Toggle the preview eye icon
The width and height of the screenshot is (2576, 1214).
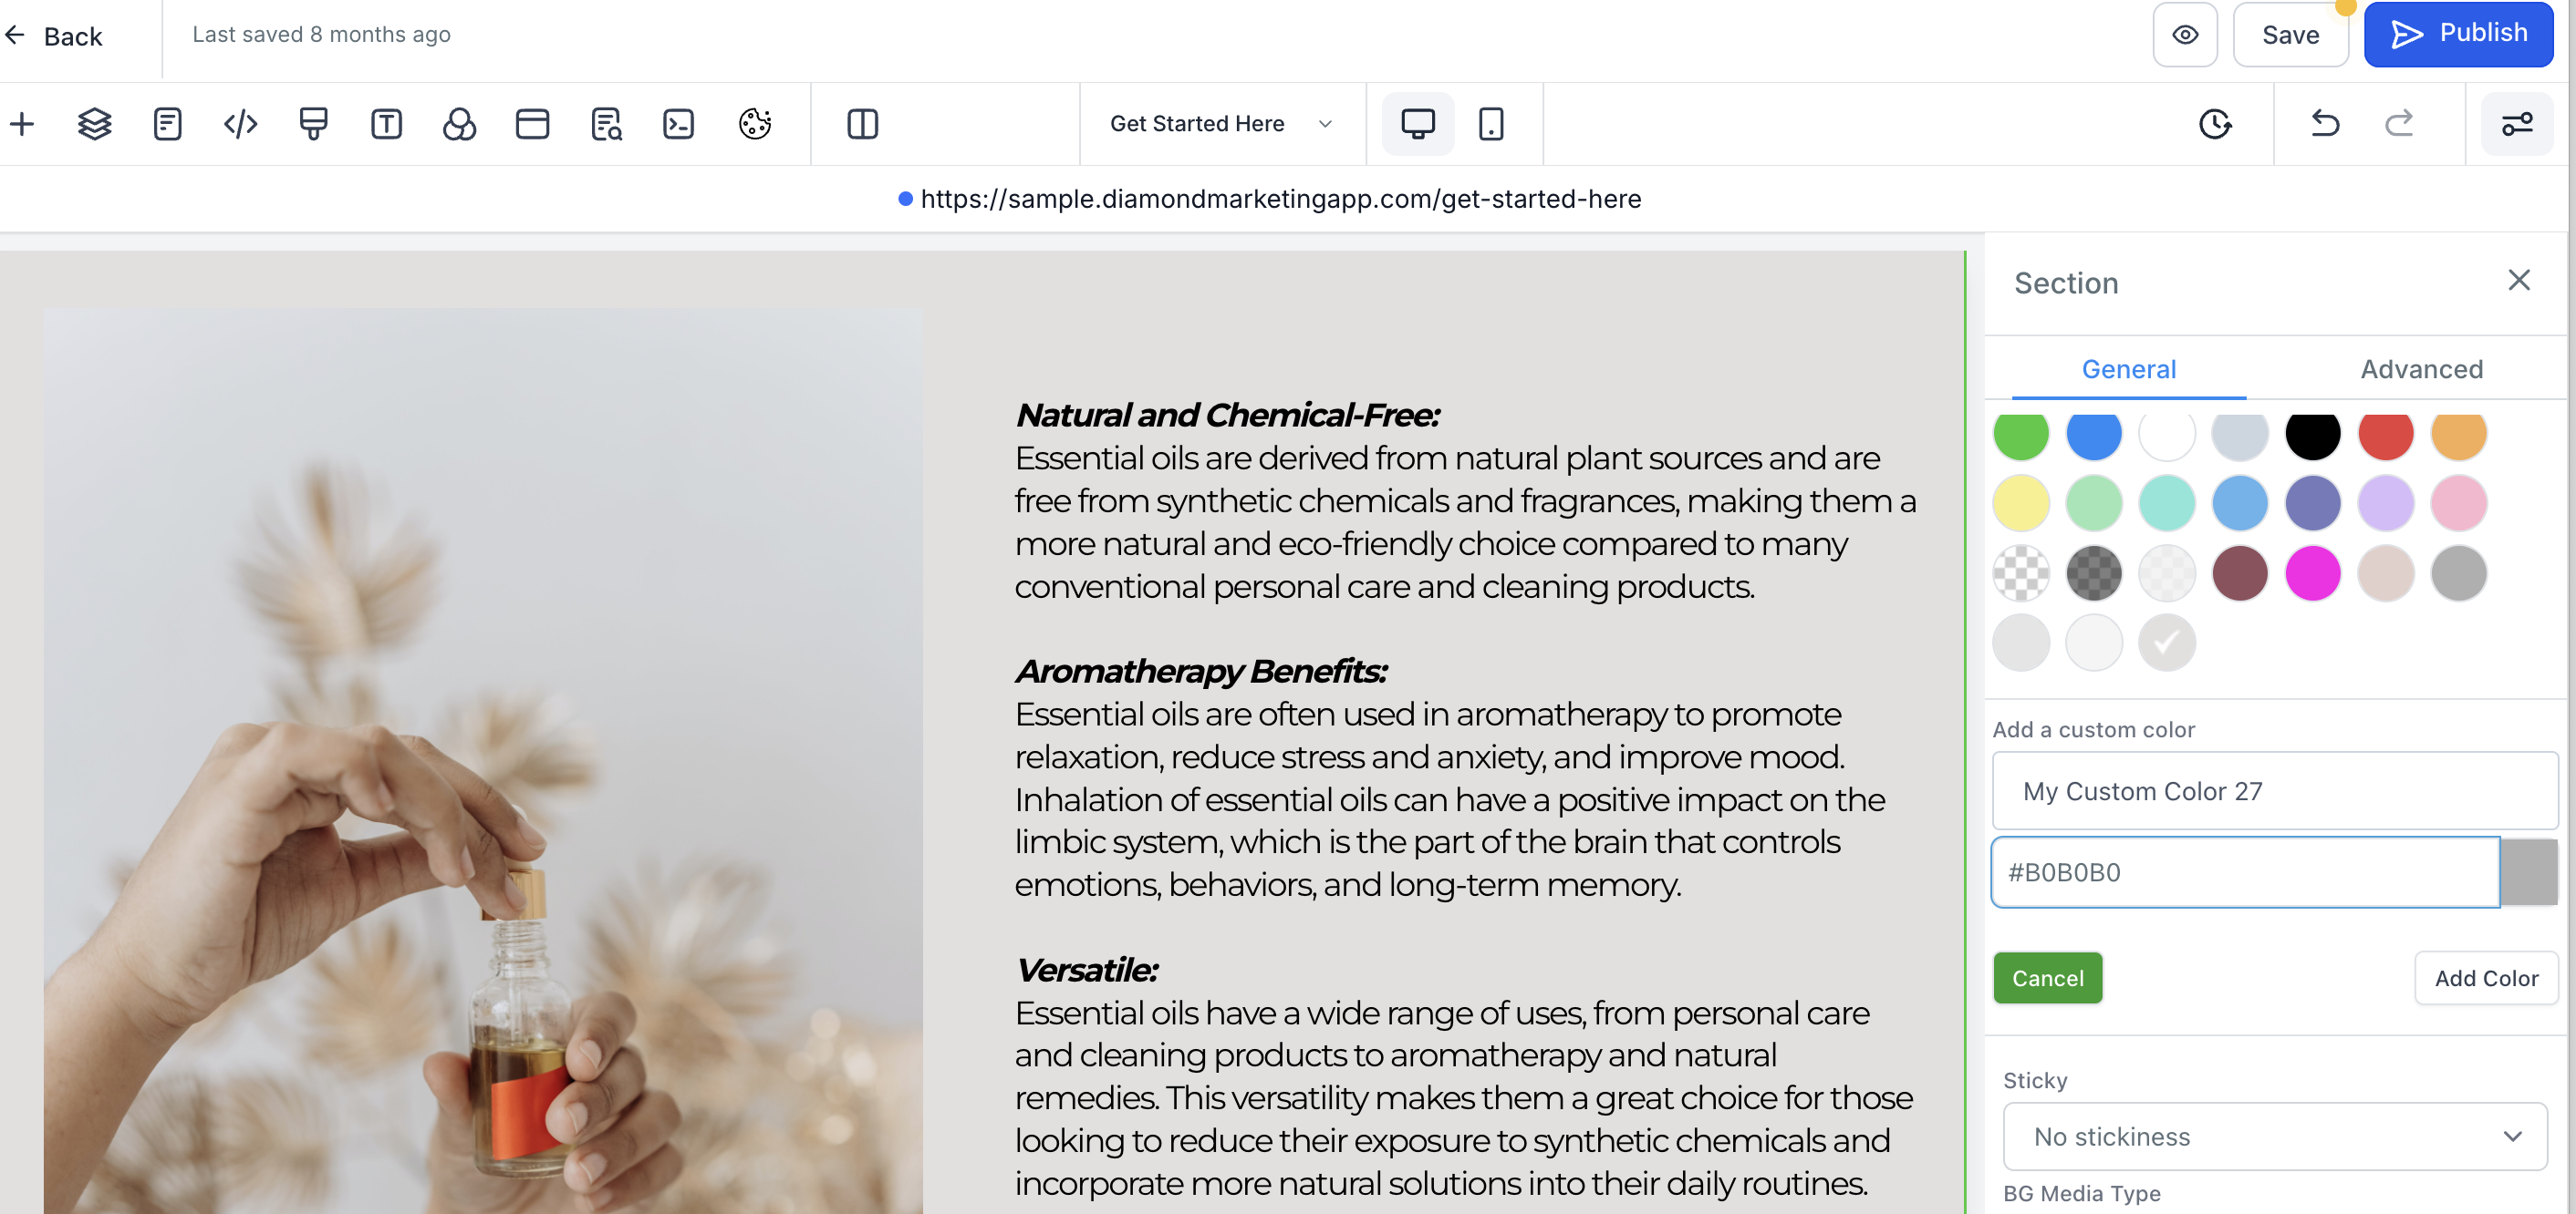tap(2185, 35)
